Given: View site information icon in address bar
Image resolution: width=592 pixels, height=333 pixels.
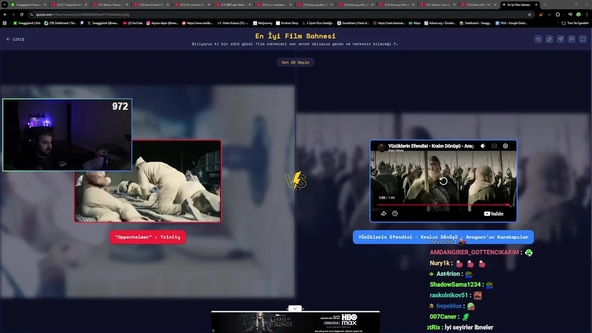Looking at the screenshot, I should point(32,14).
